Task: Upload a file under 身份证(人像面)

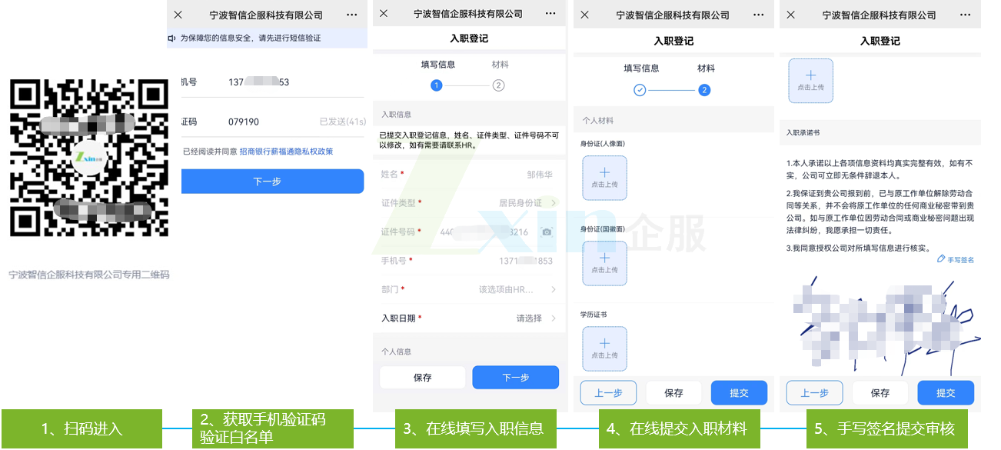Action: [x=604, y=178]
